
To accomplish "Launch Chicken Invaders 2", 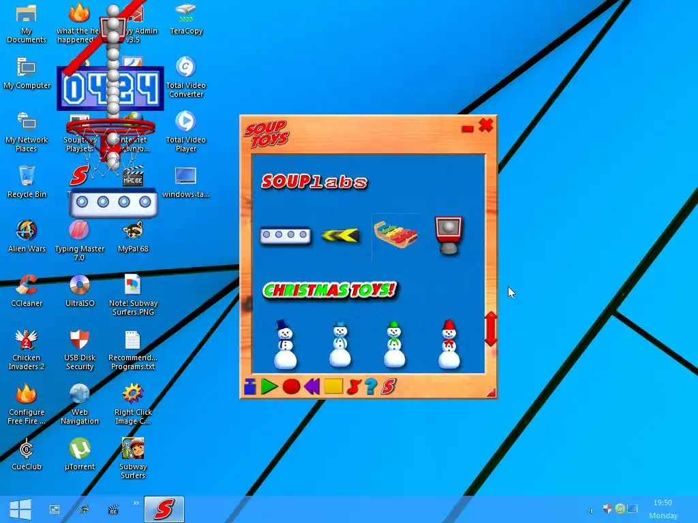I will tap(27, 350).
